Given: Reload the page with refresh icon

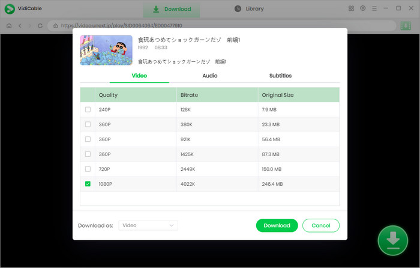Looking at the screenshot, I should (x=40, y=26).
